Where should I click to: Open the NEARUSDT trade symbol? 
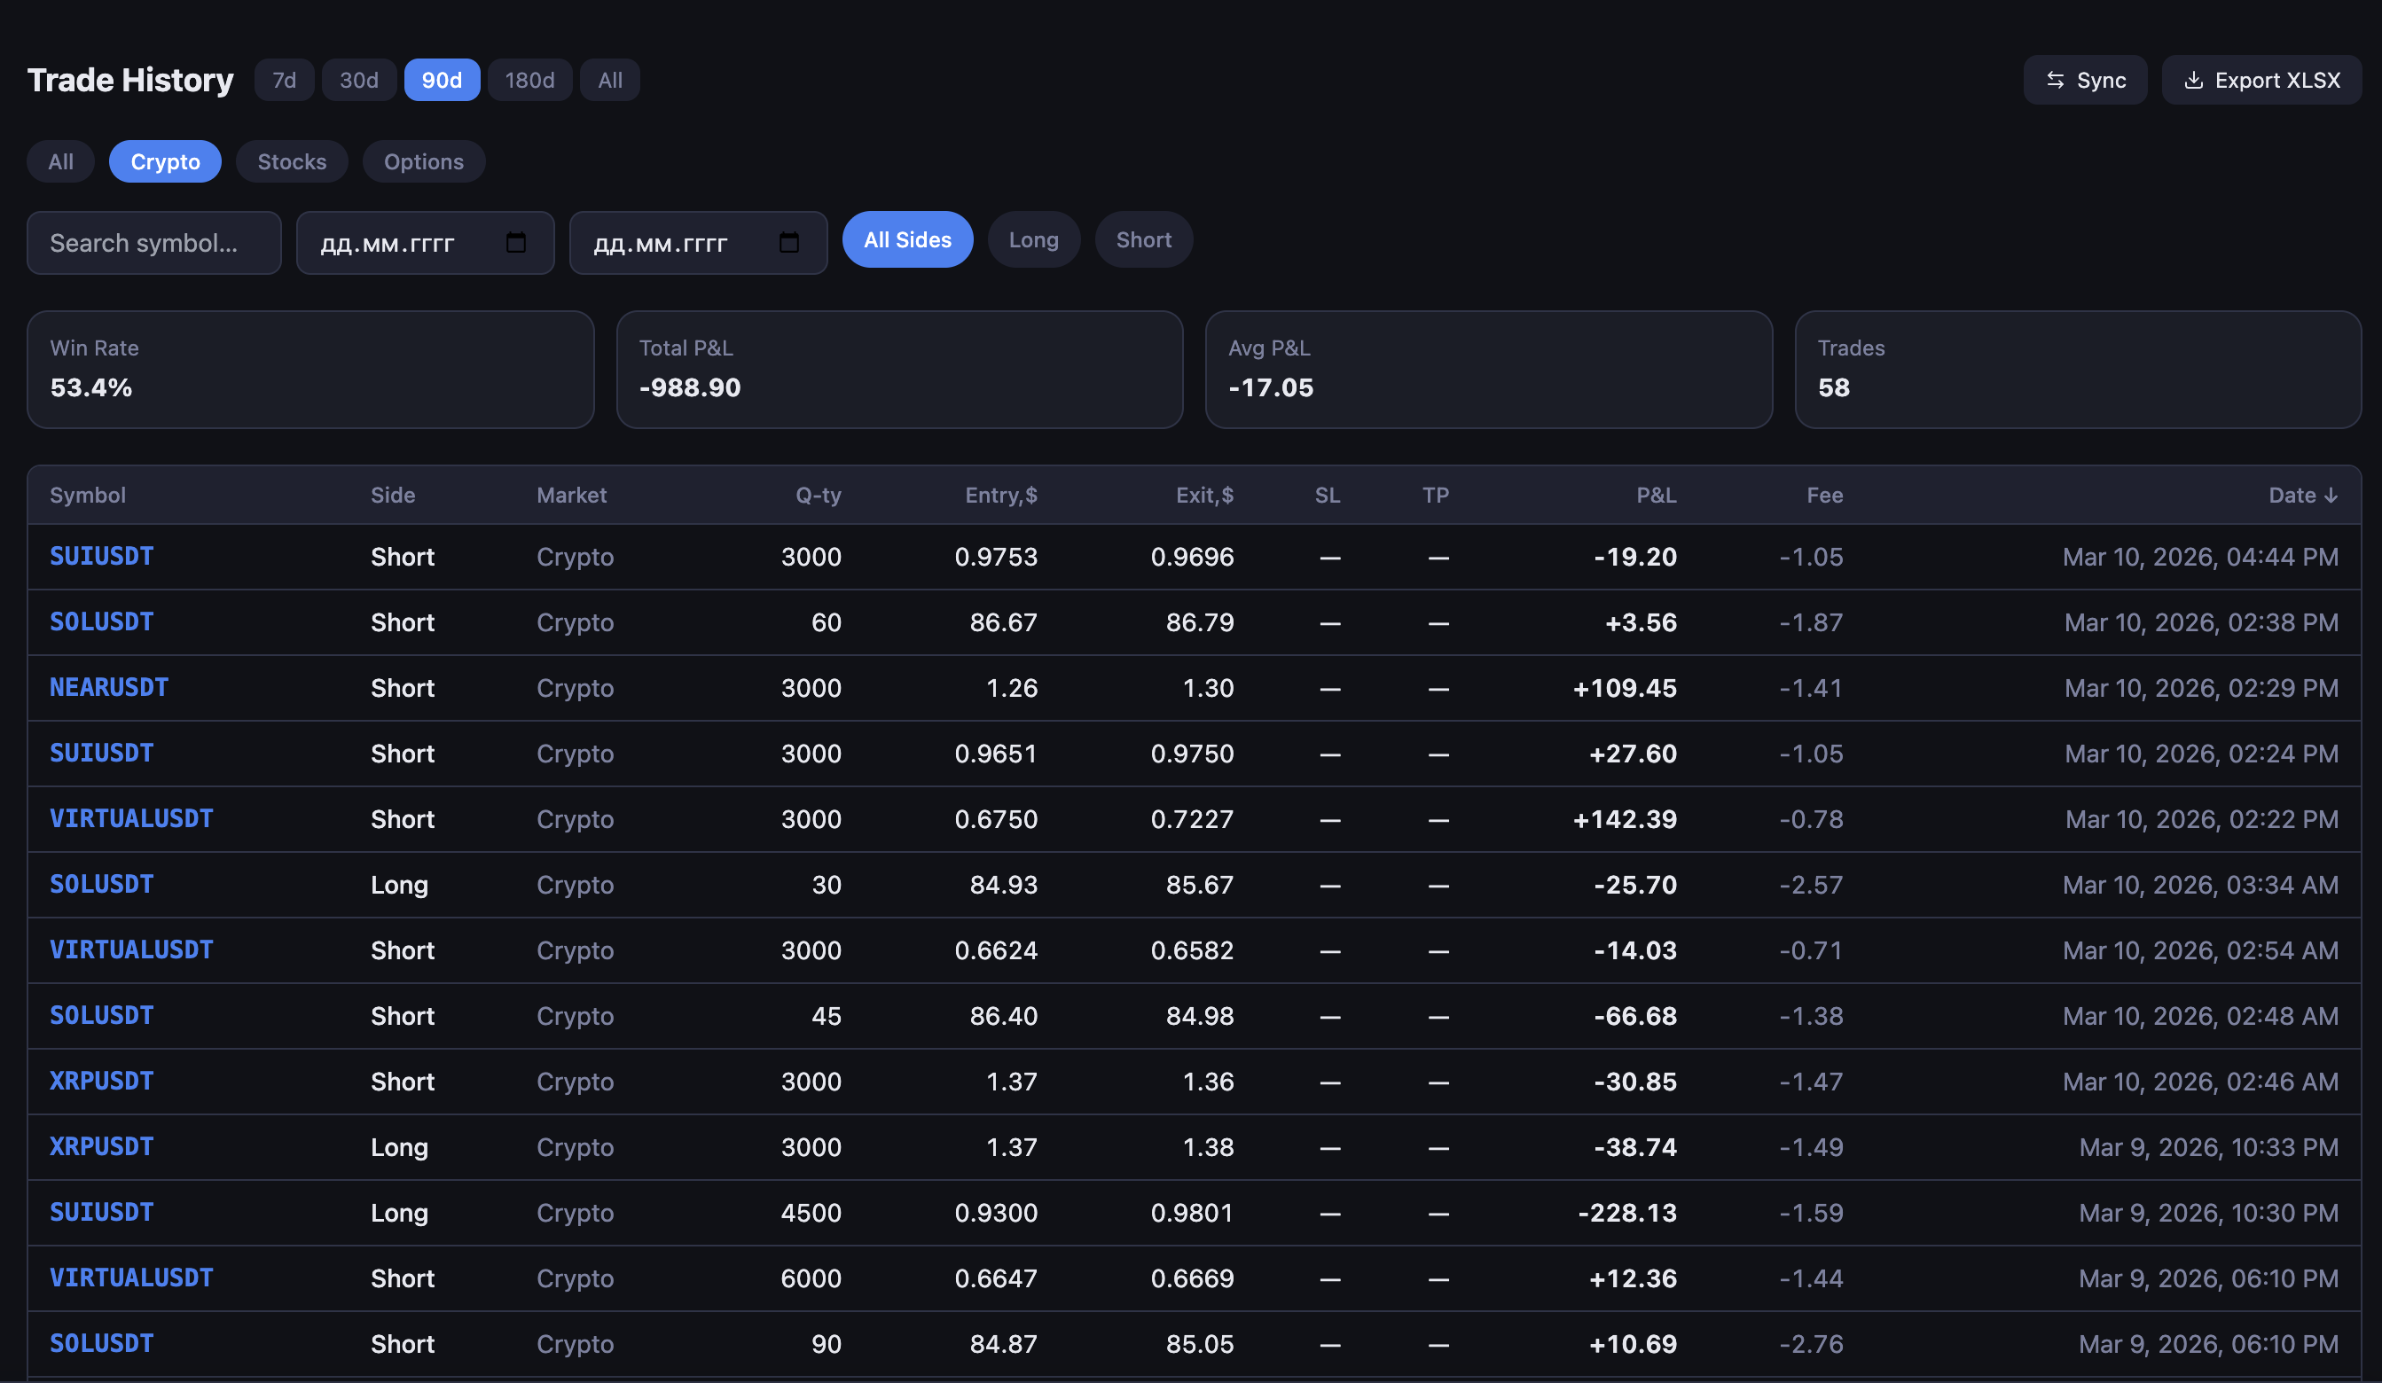pos(109,687)
